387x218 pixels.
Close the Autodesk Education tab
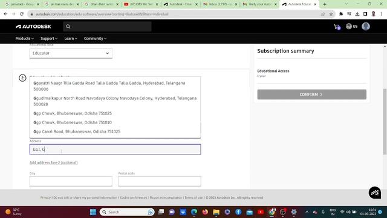coord(315,4)
